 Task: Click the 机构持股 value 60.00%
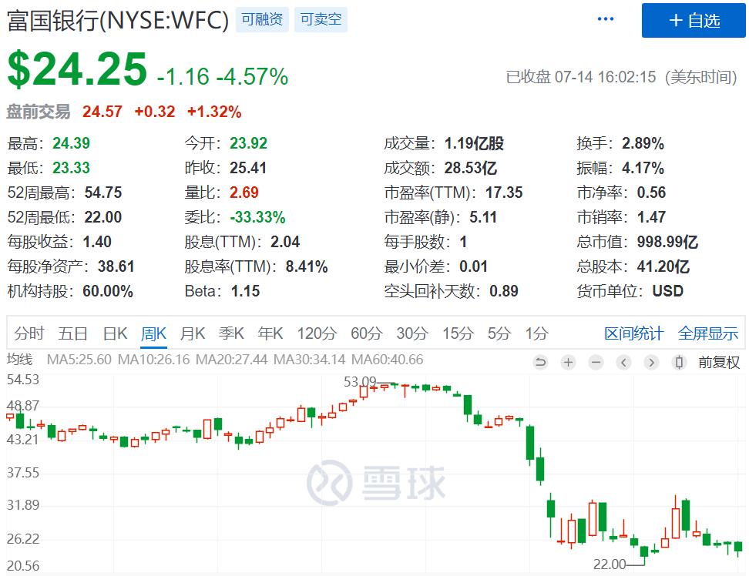108,291
